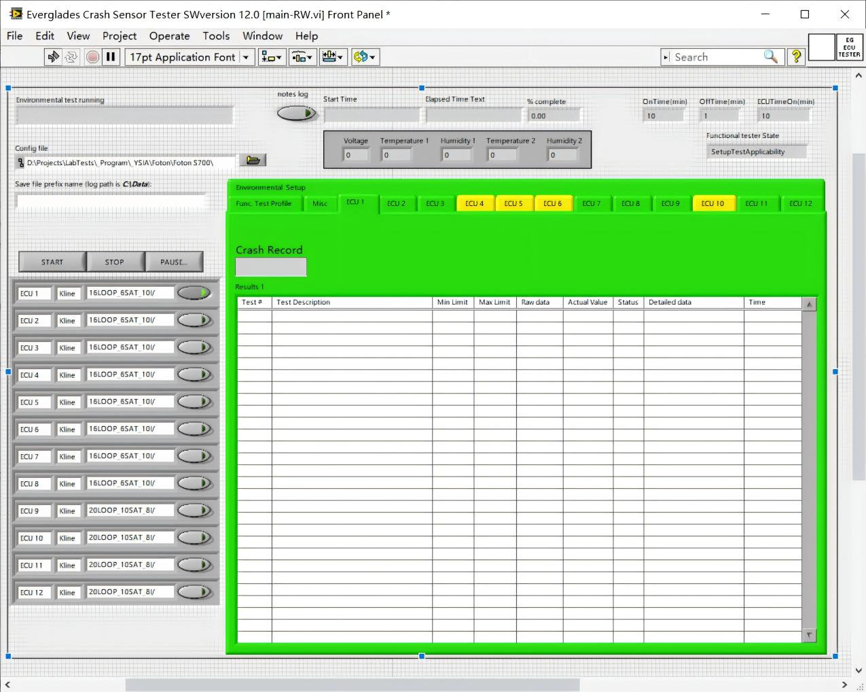Click the search magnifying glass icon
Image resolution: width=866 pixels, height=692 pixels.
click(770, 57)
